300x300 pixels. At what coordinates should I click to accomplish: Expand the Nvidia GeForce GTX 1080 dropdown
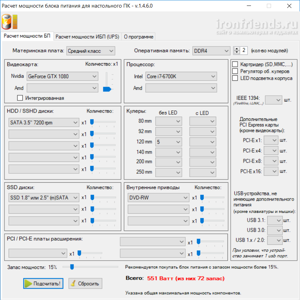coord(62,76)
